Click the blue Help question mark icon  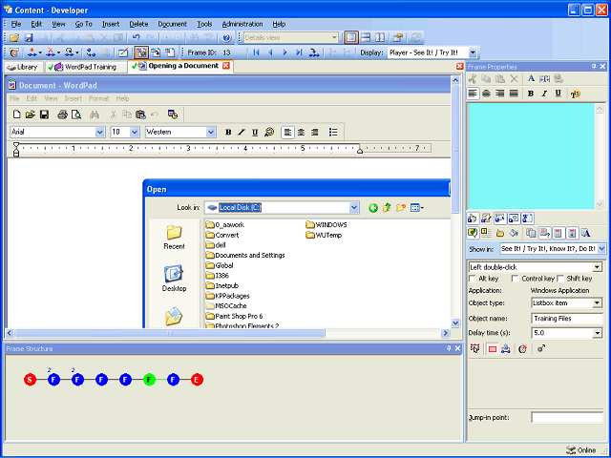[x=227, y=38]
